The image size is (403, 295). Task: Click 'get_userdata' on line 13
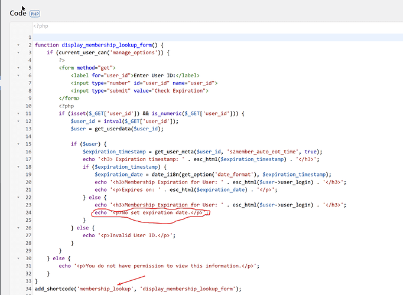[x=113, y=129]
